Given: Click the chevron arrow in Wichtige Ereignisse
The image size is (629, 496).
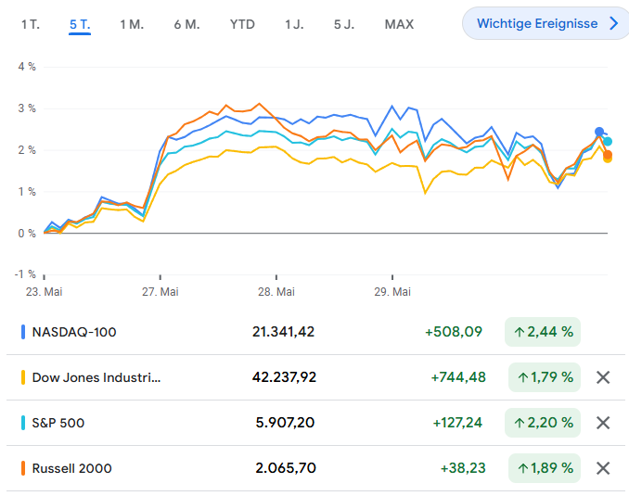Looking at the screenshot, I should [613, 24].
